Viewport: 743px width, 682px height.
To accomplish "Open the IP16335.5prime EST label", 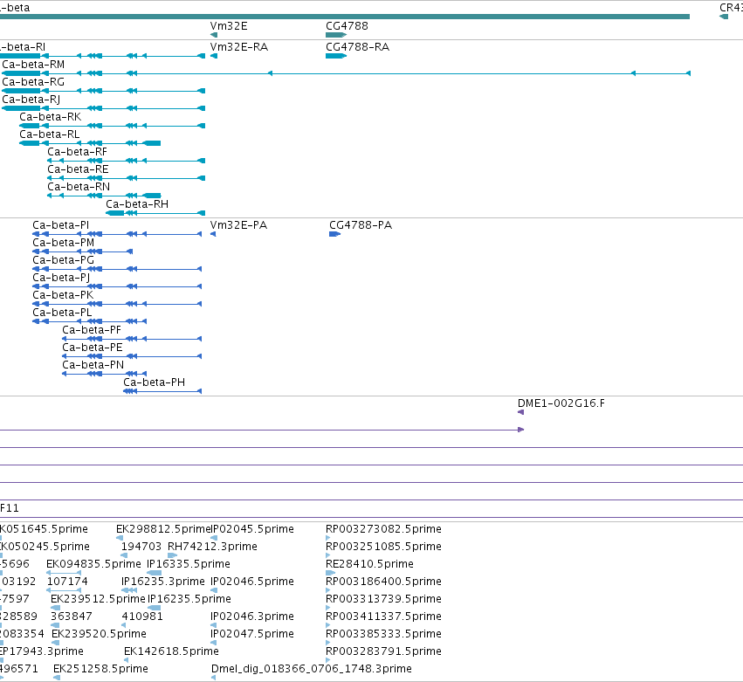I will 189,564.
